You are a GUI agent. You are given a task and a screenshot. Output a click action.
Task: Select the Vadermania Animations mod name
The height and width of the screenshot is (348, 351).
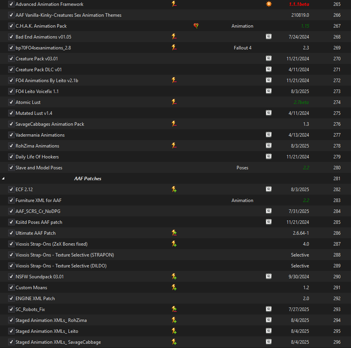[40, 135]
